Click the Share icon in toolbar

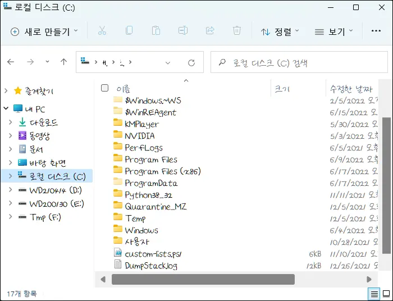pyautogui.click(x=210, y=30)
